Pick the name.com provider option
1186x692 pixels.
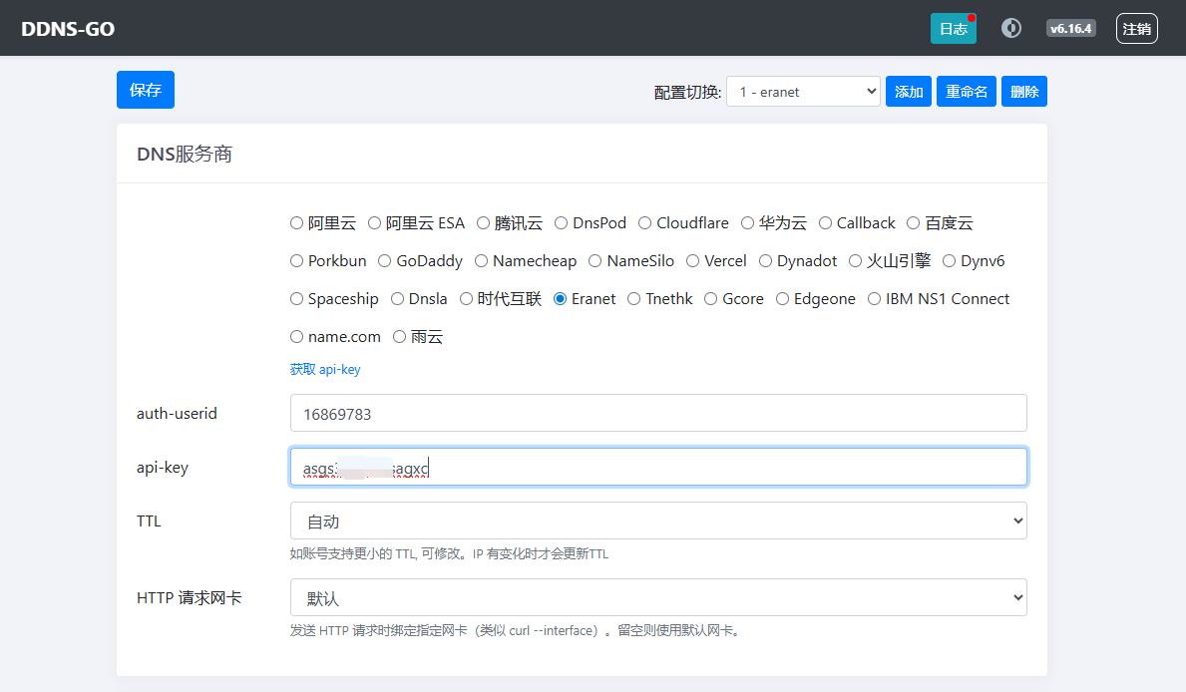[x=296, y=337]
